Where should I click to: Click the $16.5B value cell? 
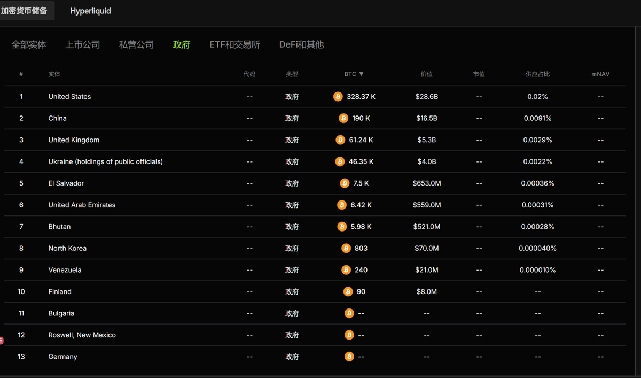tap(426, 118)
